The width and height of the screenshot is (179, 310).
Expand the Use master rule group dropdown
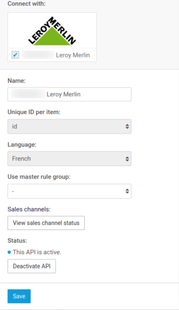(x=70, y=191)
